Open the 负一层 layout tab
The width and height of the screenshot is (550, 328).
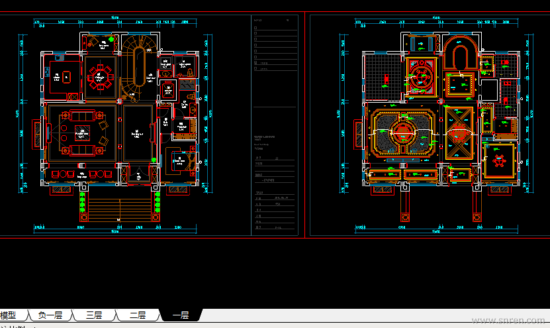(x=50, y=315)
